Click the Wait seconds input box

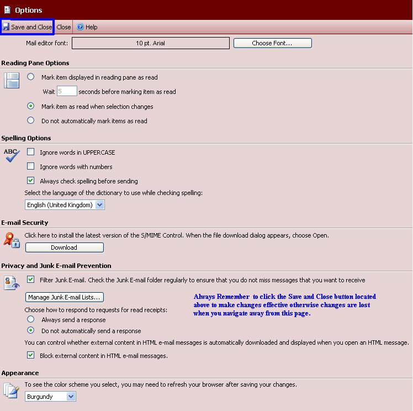(67, 91)
